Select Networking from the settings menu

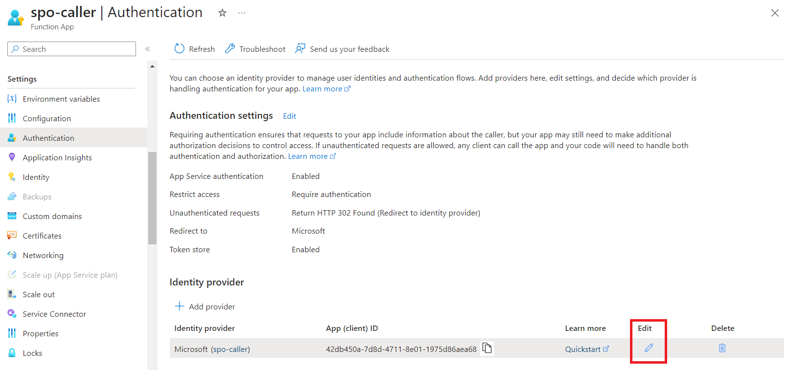click(x=43, y=255)
